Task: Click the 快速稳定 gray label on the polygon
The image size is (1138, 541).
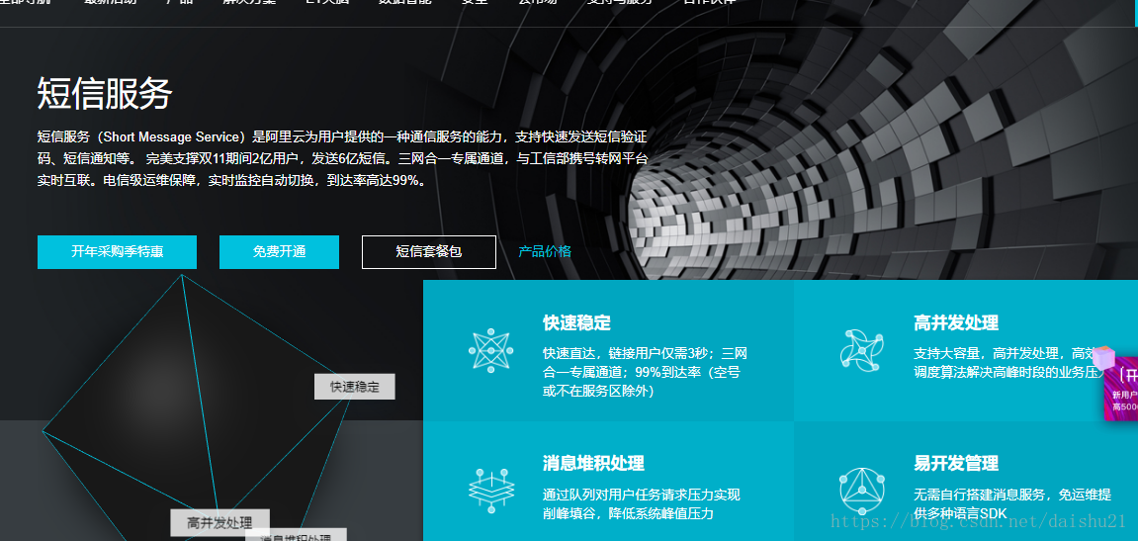Action: [355, 387]
